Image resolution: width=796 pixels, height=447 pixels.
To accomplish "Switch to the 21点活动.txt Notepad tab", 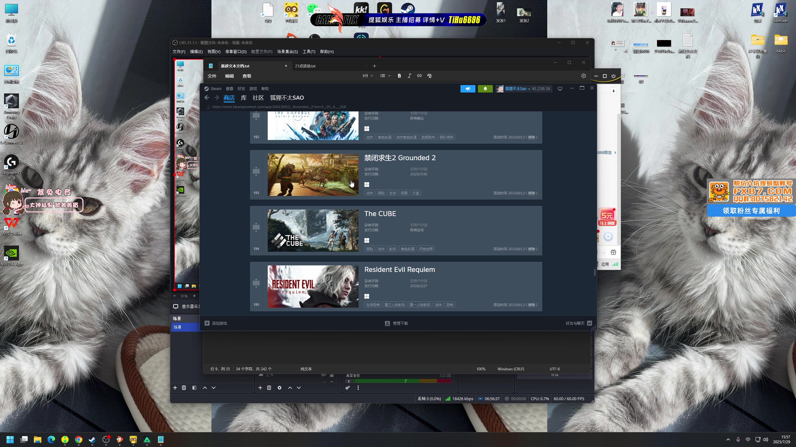I will click(329, 66).
